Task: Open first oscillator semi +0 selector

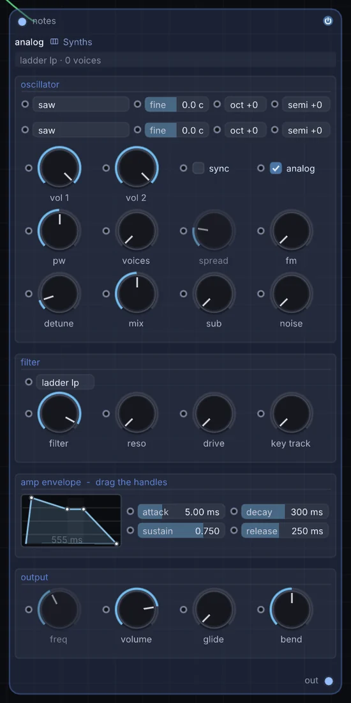Action: point(306,104)
